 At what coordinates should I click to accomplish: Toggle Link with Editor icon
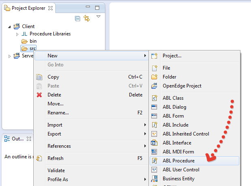pyautogui.click(x=87, y=18)
